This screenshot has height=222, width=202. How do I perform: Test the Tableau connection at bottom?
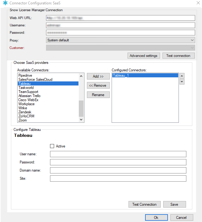pyautogui.click(x=144, y=204)
